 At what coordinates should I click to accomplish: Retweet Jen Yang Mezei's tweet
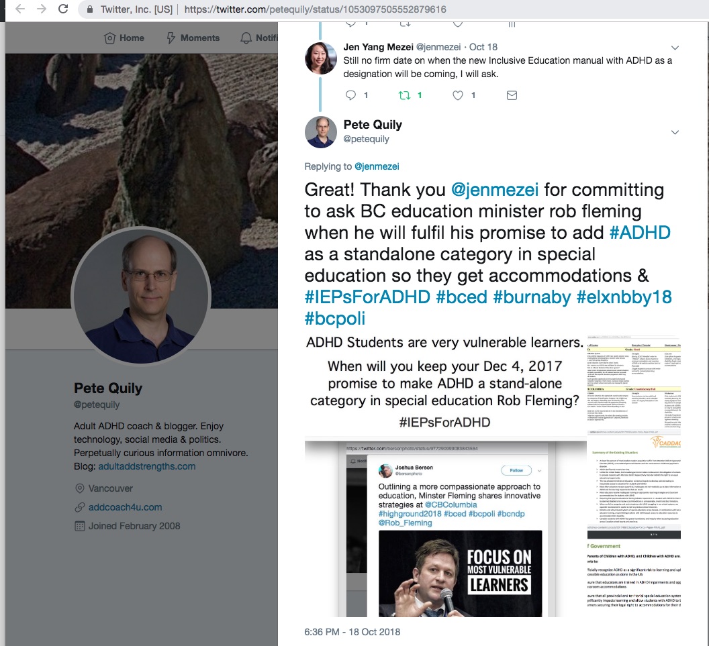(x=404, y=95)
